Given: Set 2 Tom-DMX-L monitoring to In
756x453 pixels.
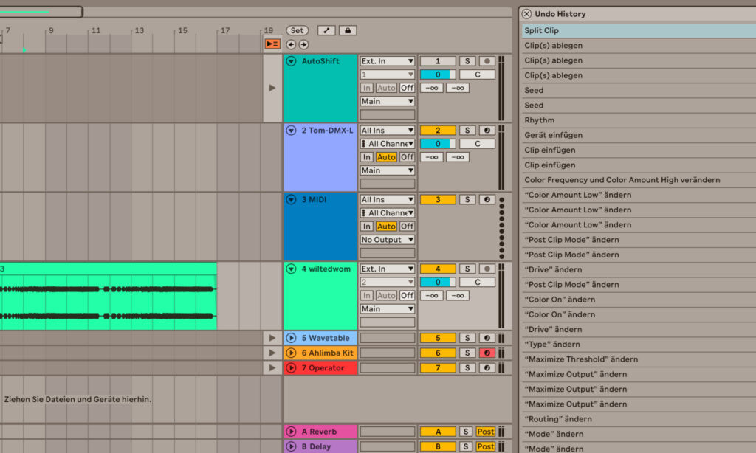Looking at the screenshot, I should tap(367, 157).
